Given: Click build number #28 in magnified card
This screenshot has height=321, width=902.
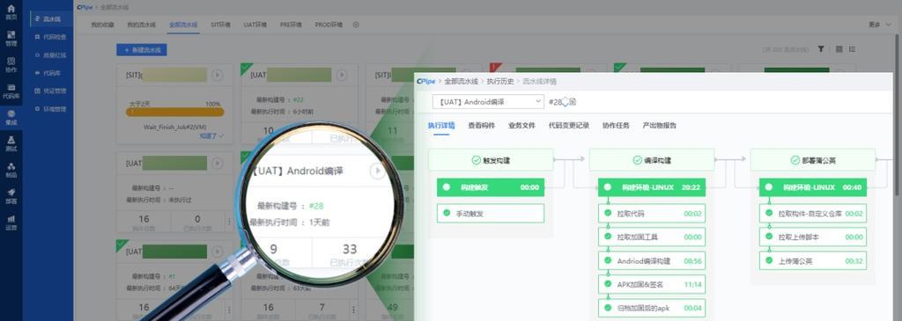Looking at the screenshot, I should pos(316,206).
